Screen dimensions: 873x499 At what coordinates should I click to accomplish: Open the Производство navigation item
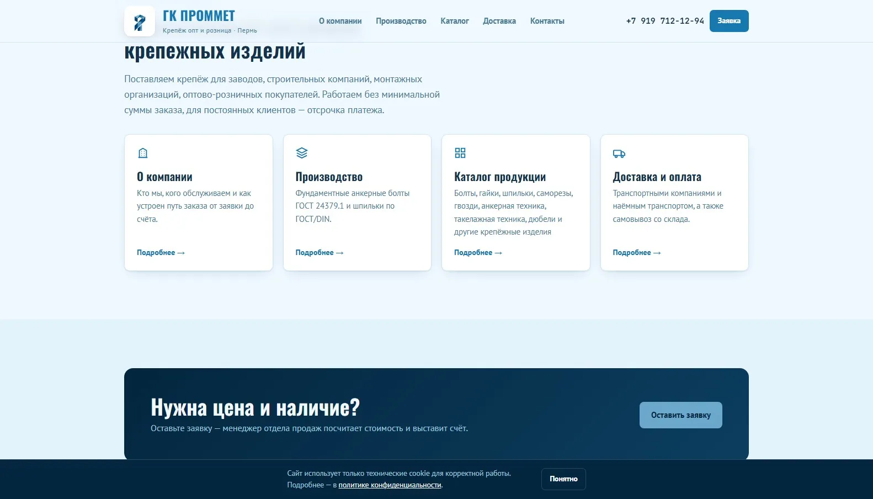pos(401,21)
